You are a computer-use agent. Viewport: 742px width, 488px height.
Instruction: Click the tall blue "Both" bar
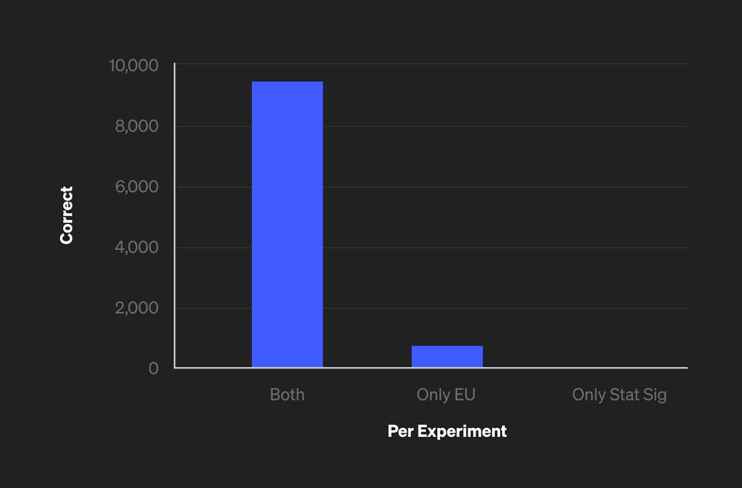pyautogui.click(x=287, y=224)
